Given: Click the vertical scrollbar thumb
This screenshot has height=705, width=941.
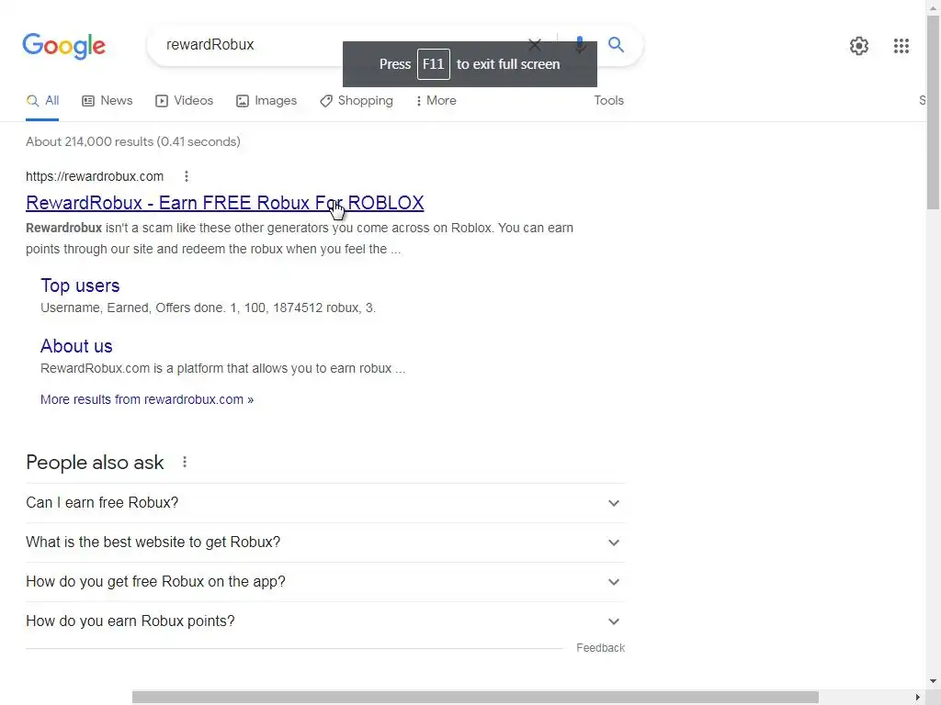Looking at the screenshot, I should tap(934, 113).
